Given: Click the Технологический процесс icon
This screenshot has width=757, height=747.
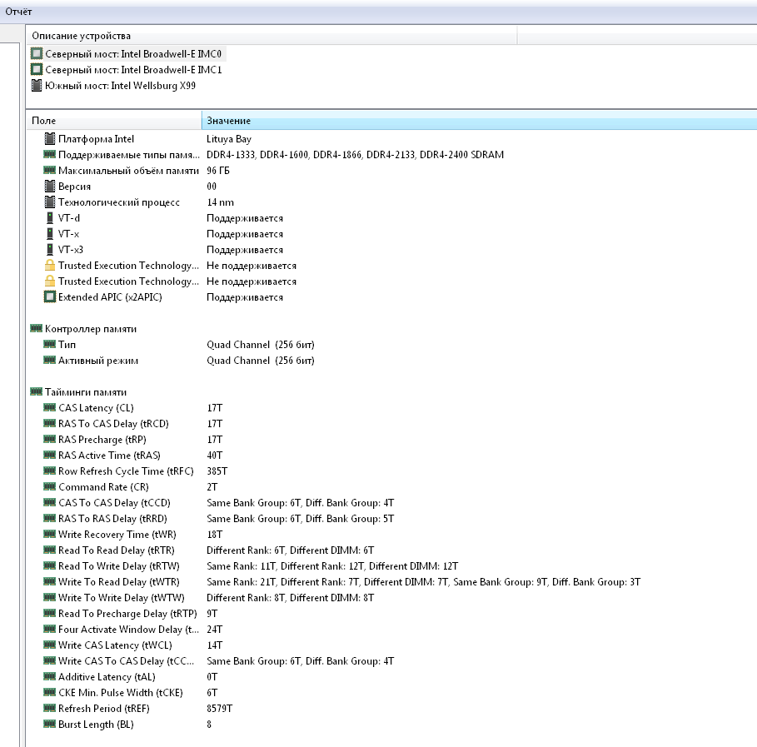Looking at the screenshot, I should (x=50, y=202).
